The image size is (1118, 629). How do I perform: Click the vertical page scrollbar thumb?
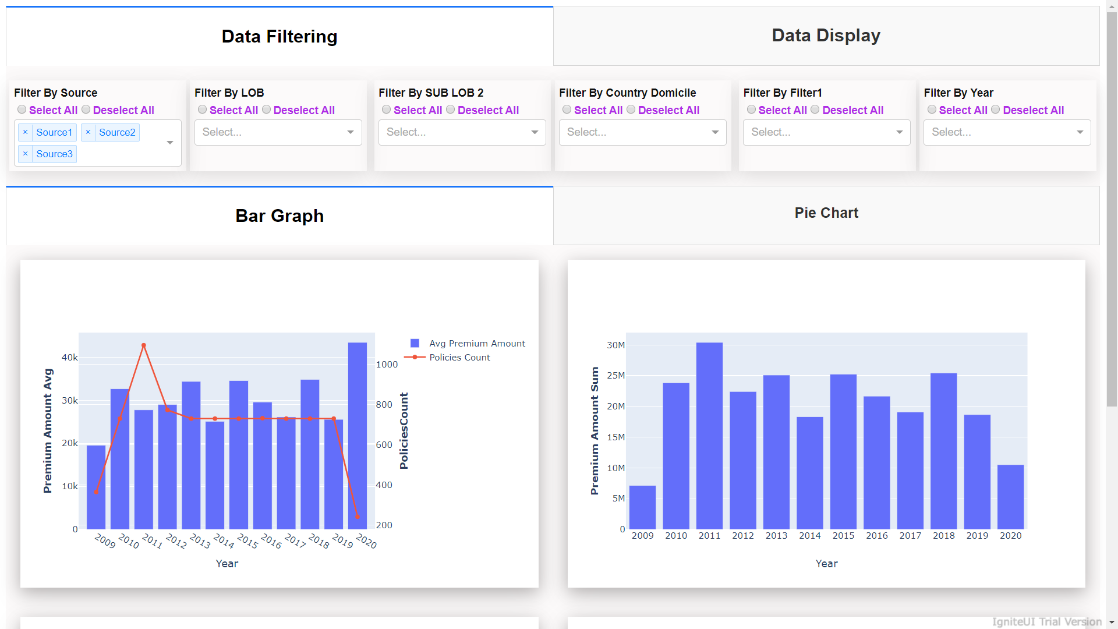1112,210
